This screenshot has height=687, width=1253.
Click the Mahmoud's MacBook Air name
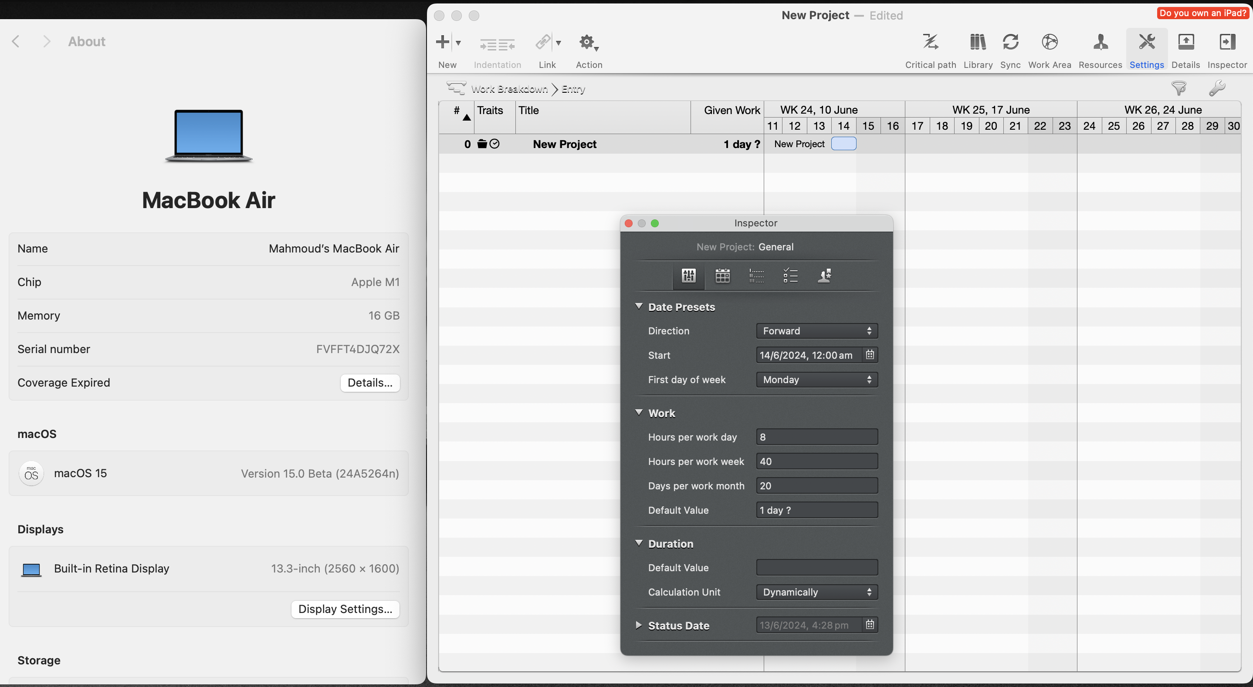(x=334, y=249)
